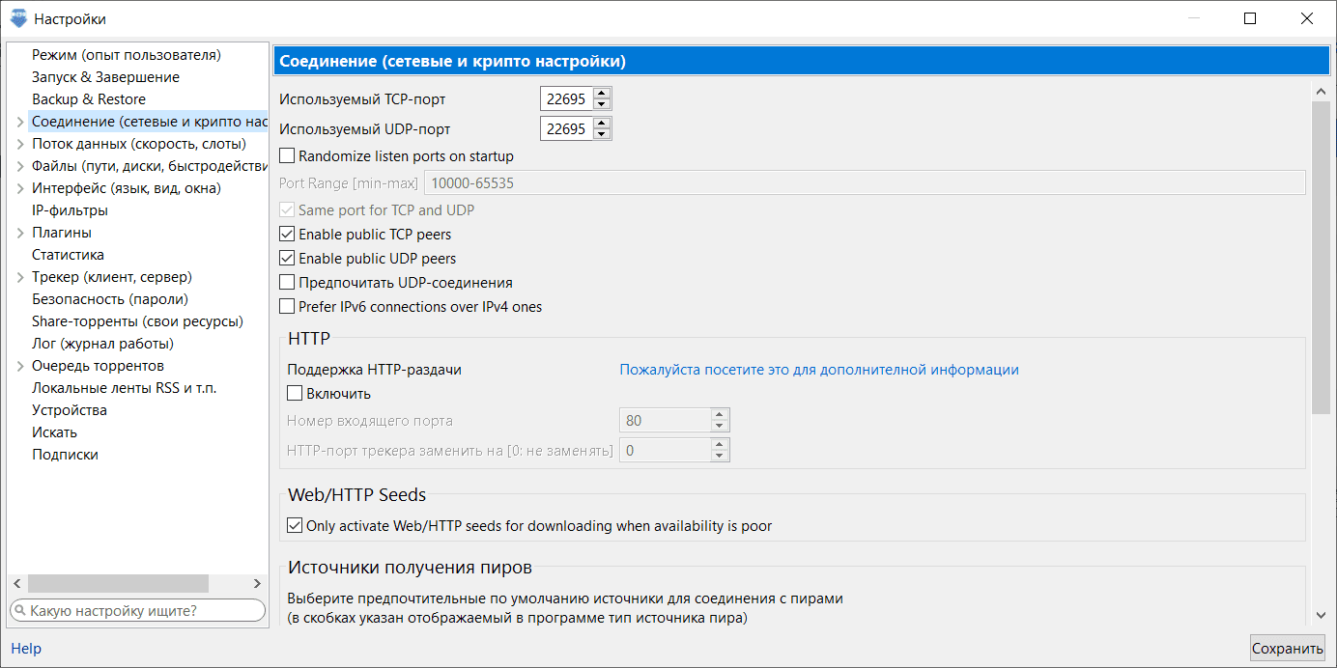This screenshot has width=1337, height=668.
Task: Decrease TCP port with down arrow
Action: tap(602, 104)
